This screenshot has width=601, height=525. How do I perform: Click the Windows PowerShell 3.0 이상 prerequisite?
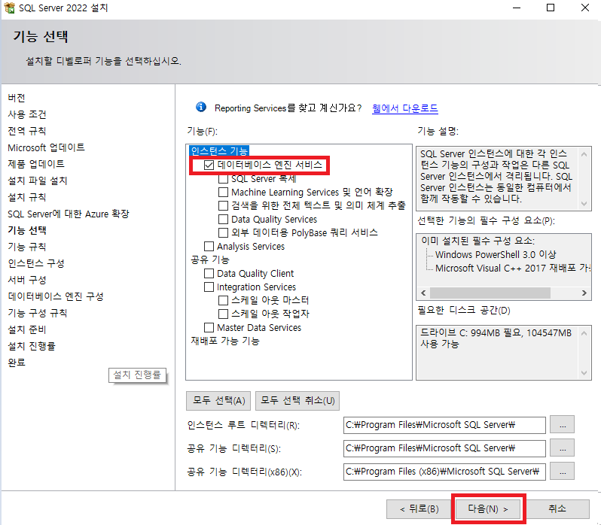(x=496, y=255)
